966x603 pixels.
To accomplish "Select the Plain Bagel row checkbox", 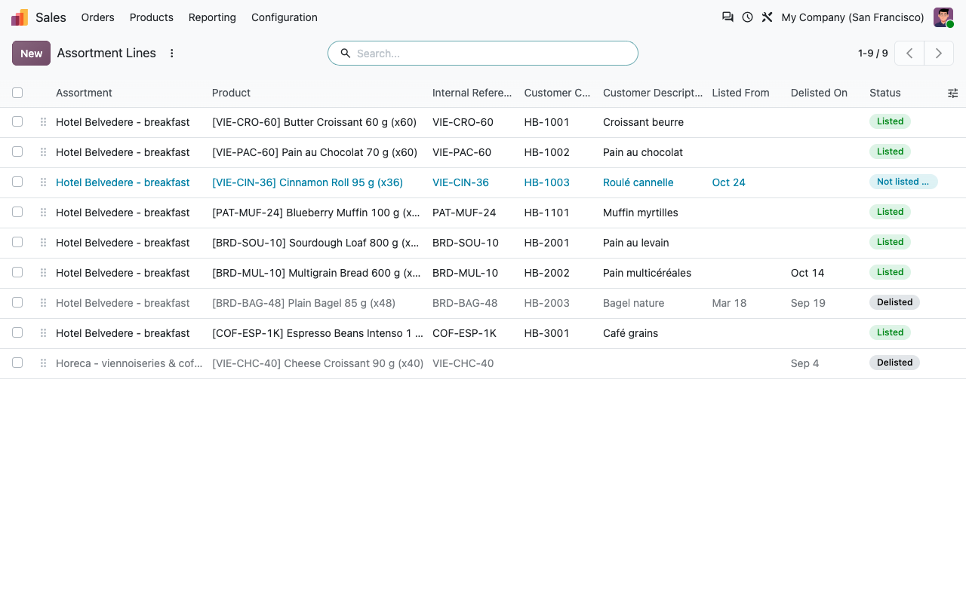I will click(x=17, y=303).
